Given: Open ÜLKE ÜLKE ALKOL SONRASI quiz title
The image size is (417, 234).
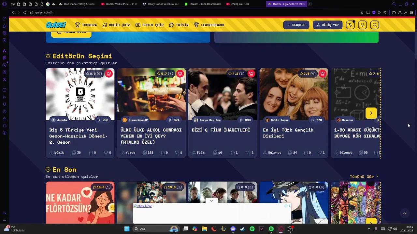Looking at the screenshot, I should 151,136.
